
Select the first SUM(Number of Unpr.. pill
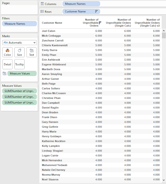coord(19,91)
